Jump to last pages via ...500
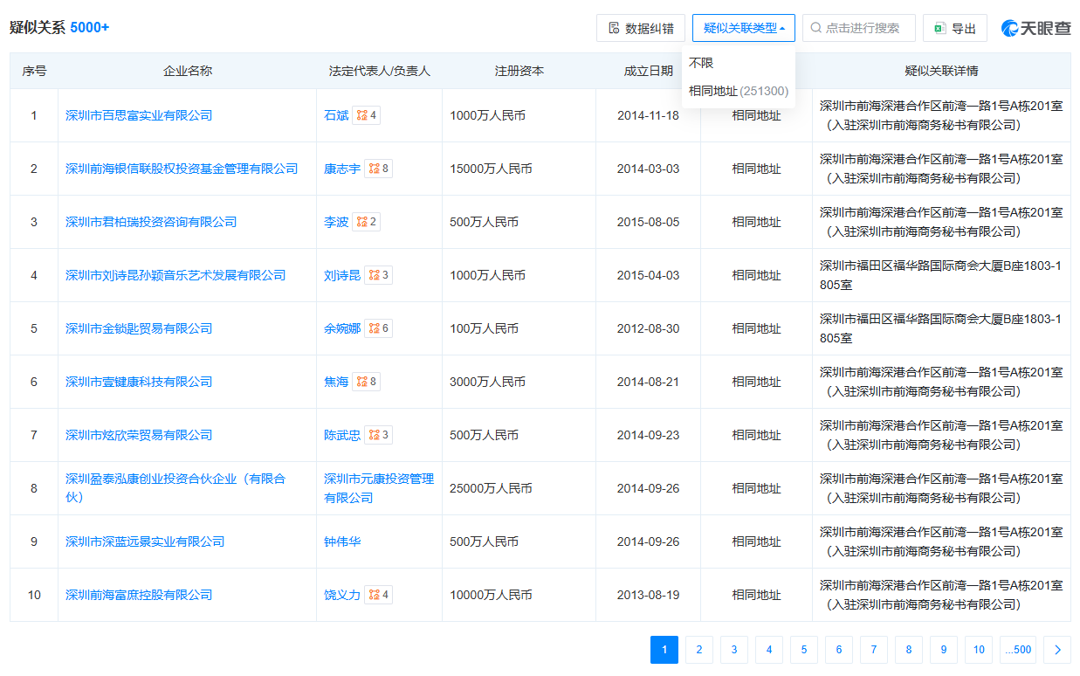This screenshot has width=1080, height=676. click(1017, 650)
